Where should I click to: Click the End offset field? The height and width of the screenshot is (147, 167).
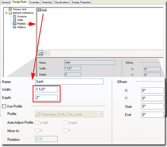(x=153, y=115)
